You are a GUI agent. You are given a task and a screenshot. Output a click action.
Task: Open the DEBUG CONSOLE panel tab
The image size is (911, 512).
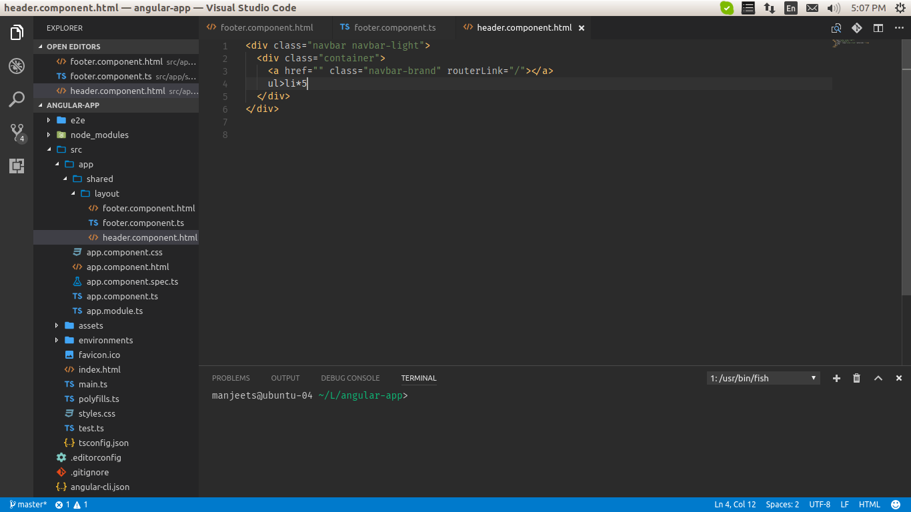(350, 378)
